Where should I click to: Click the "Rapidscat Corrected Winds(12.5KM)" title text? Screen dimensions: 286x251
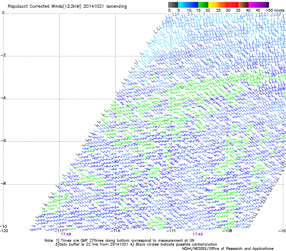44,6
